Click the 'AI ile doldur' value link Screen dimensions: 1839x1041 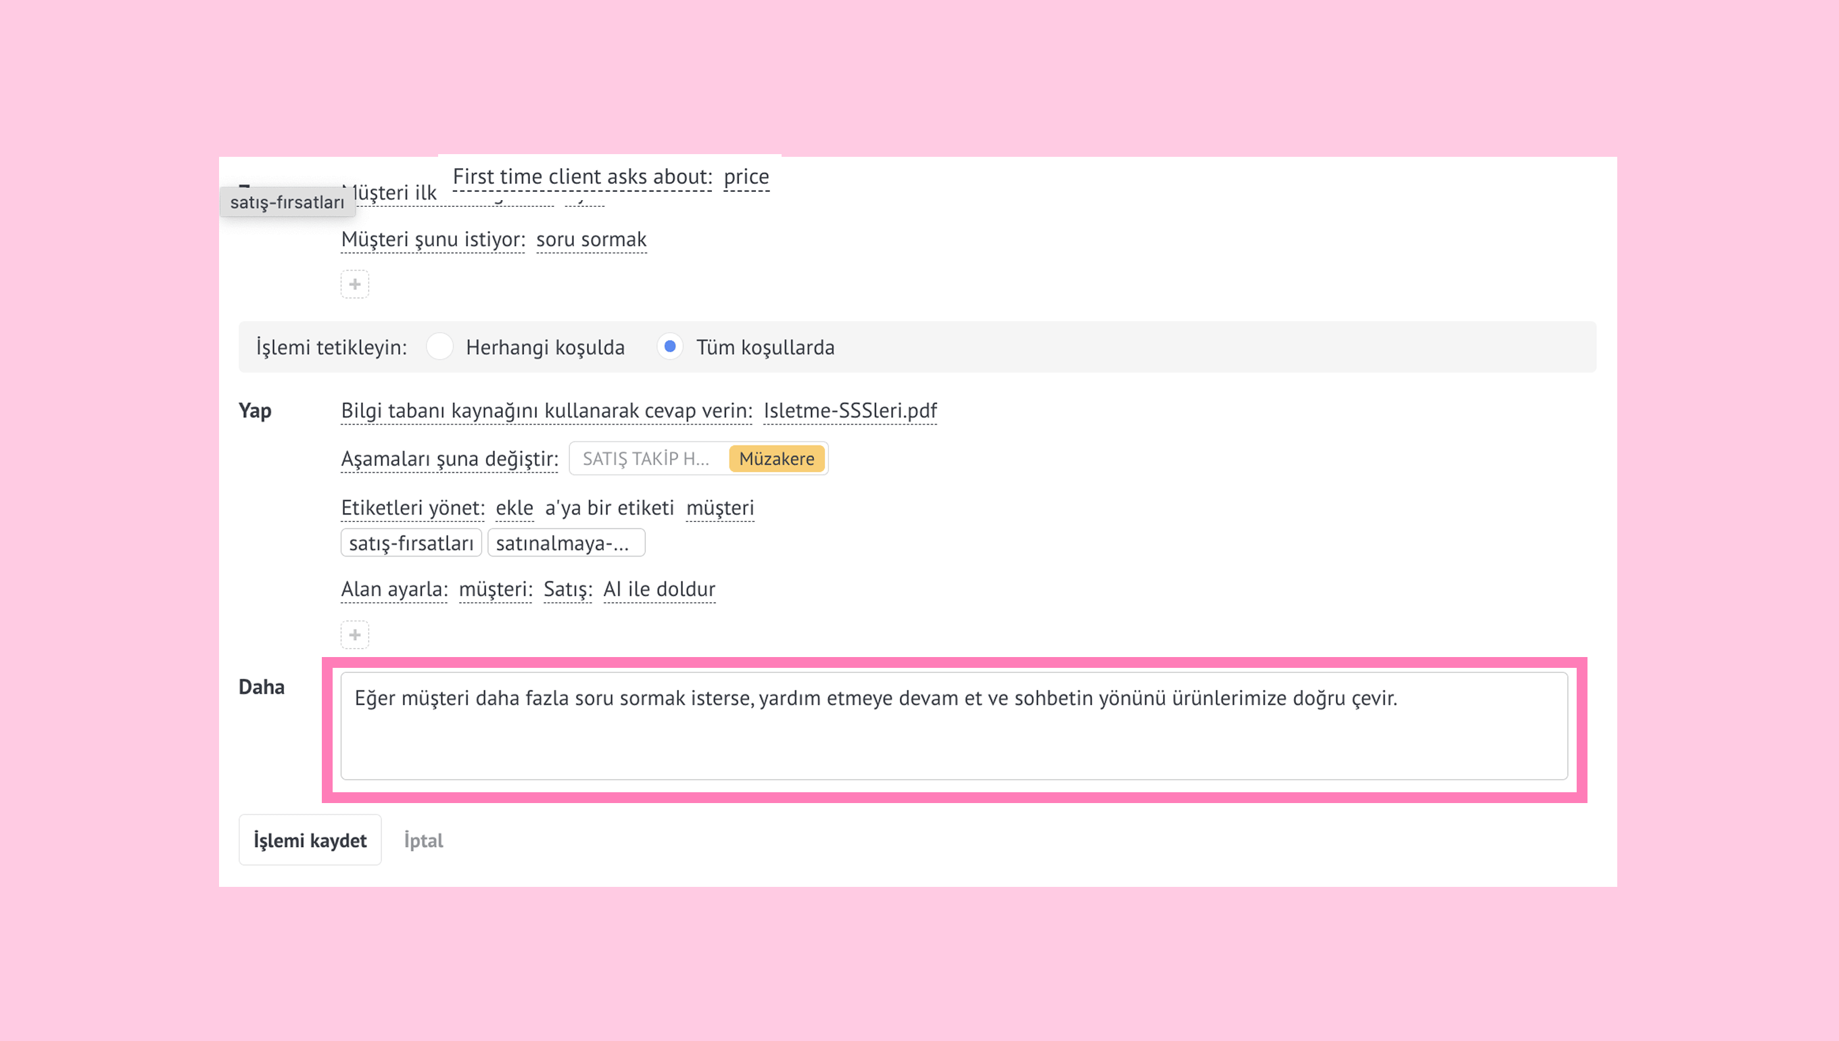click(x=659, y=589)
